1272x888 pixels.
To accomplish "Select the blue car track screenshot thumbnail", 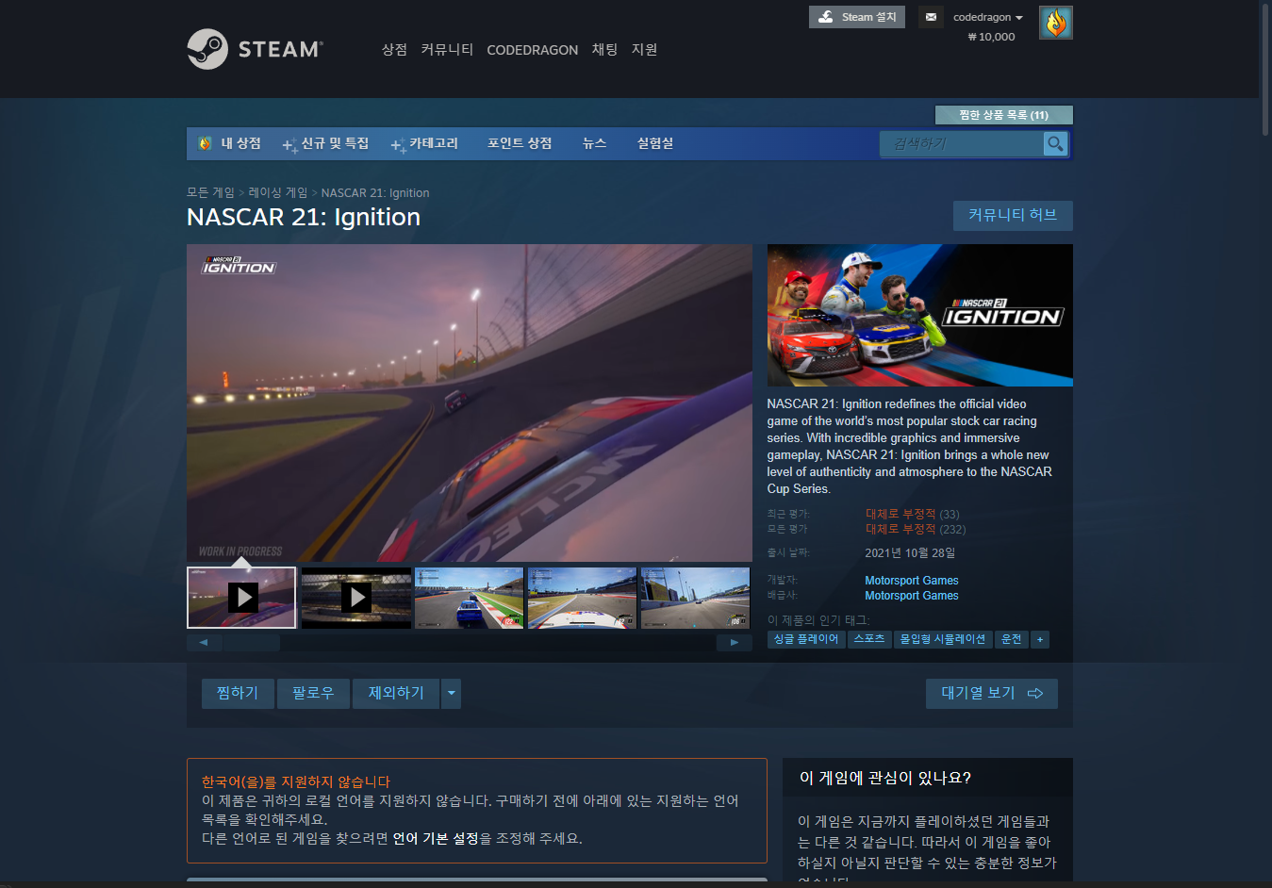I will coord(469,598).
